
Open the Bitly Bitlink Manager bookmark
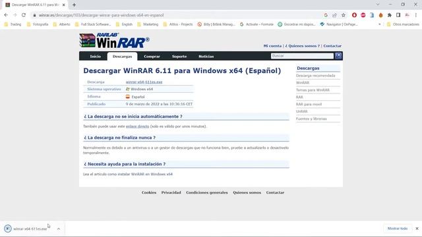[x=216, y=24]
